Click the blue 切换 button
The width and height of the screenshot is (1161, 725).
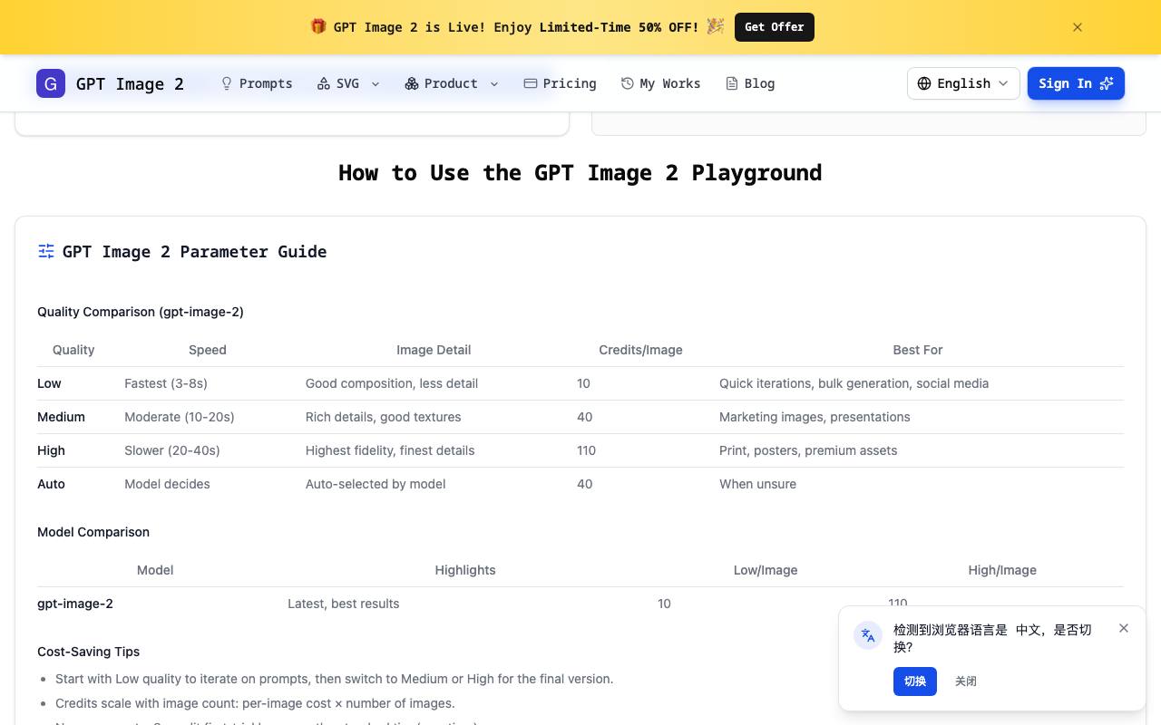pyautogui.click(x=915, y=681)
